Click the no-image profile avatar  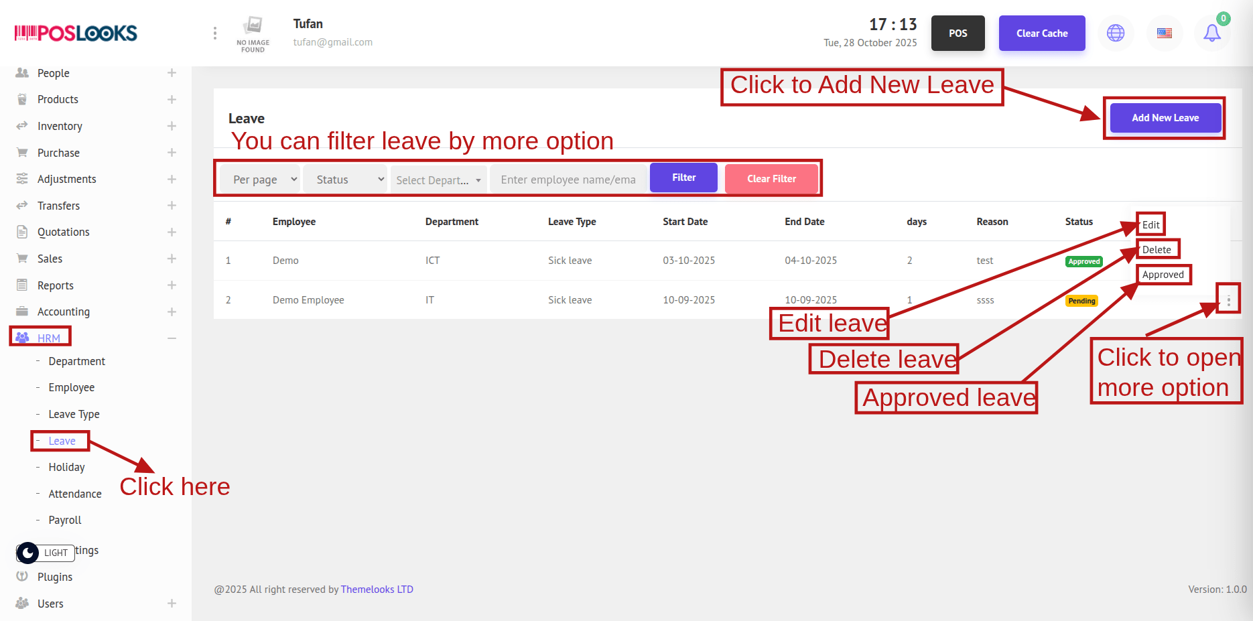pyautogui.click(x=253, y=33)
